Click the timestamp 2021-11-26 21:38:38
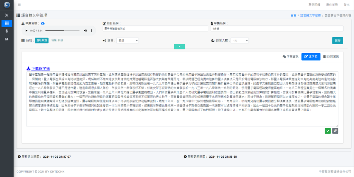The image size is (354, 177). point(223,157)
